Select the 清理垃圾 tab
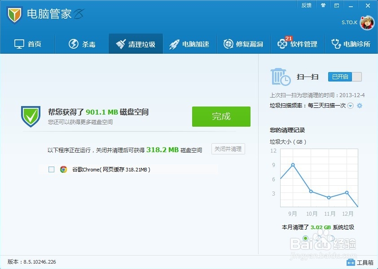378x269 pixels. (x=136, y=43)
